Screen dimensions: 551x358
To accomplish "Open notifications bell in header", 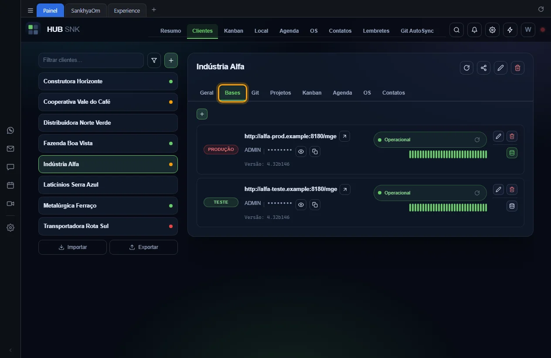I will click(x=474, y=30).
